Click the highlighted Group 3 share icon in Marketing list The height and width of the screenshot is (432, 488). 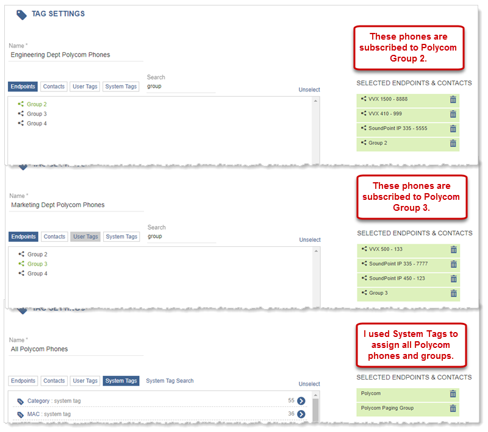click(x=21, y=264)
